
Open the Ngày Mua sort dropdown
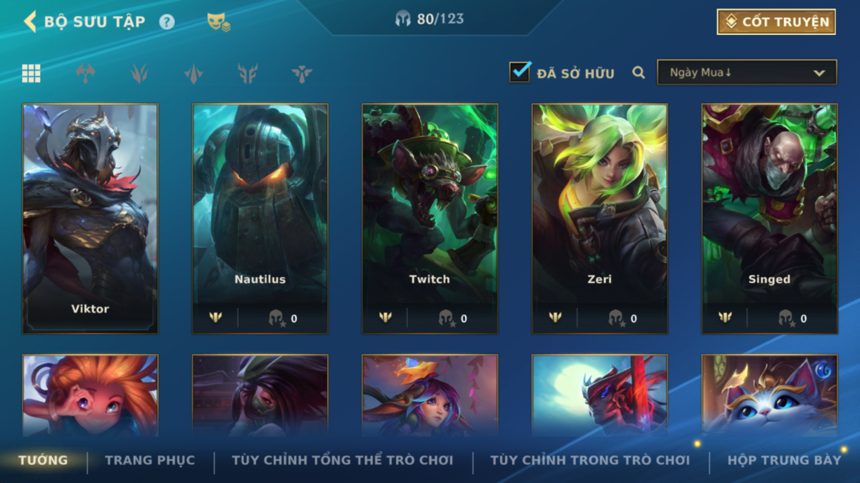pos(747,72)
